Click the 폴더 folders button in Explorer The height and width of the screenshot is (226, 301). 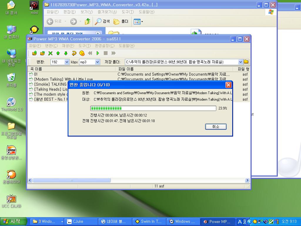[x=121, y=21]
